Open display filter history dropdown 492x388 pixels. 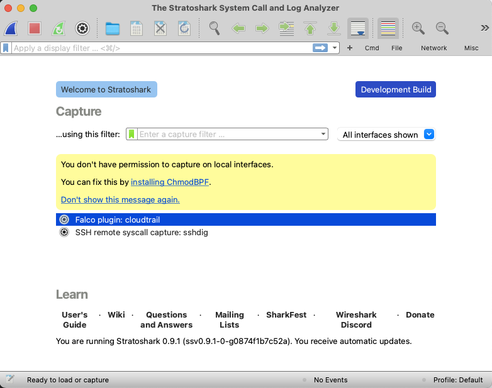coord(335,48)
